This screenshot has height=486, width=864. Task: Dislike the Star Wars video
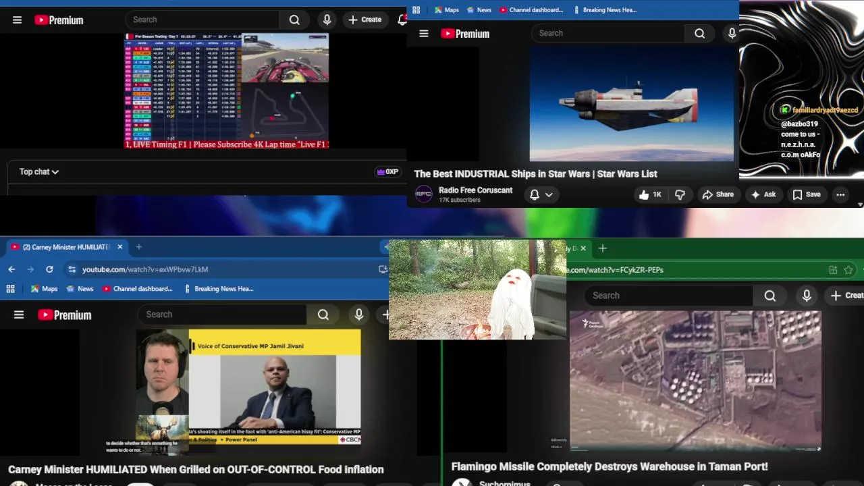coord(680,194)
